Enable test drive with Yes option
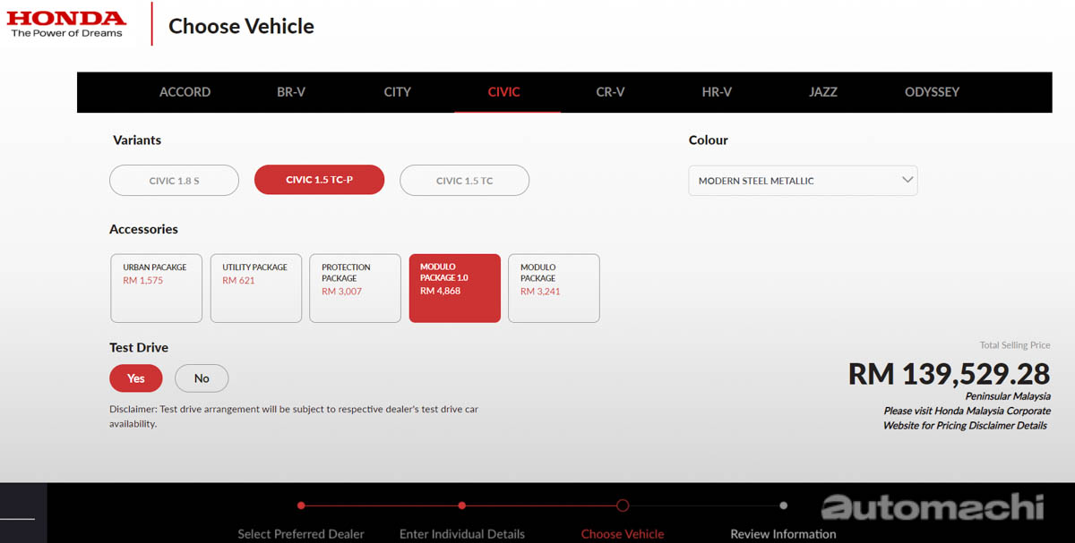1075x543 pixels. [135, 378]
